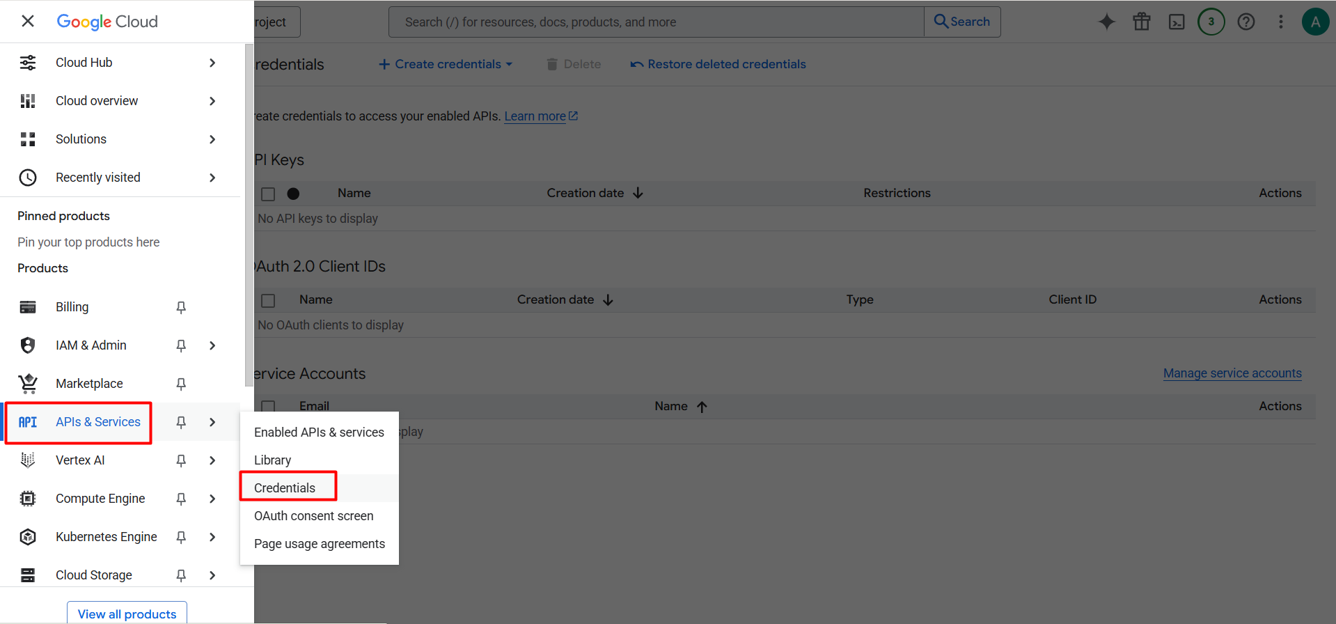This screenshot has height=624, width=1336.
Task: Click the Cloud Storage icon
Action: tap(28, 575)
